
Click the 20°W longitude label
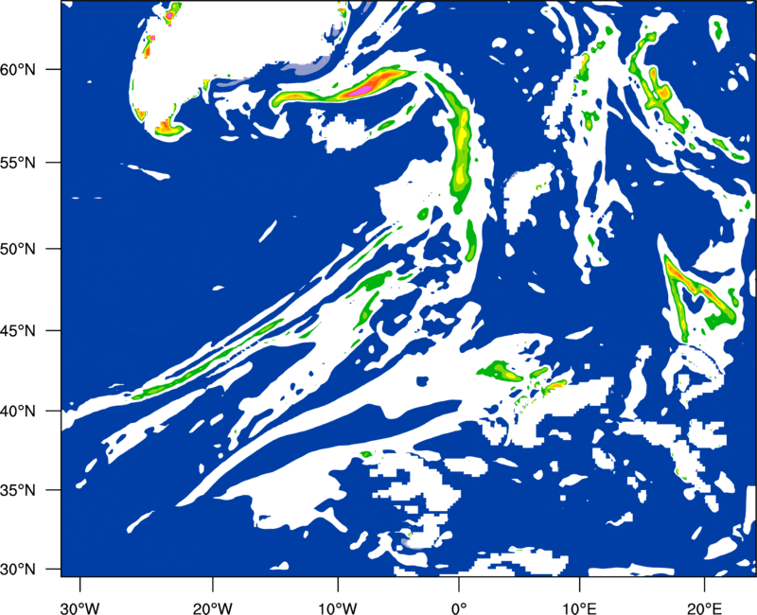coord(212,608)
